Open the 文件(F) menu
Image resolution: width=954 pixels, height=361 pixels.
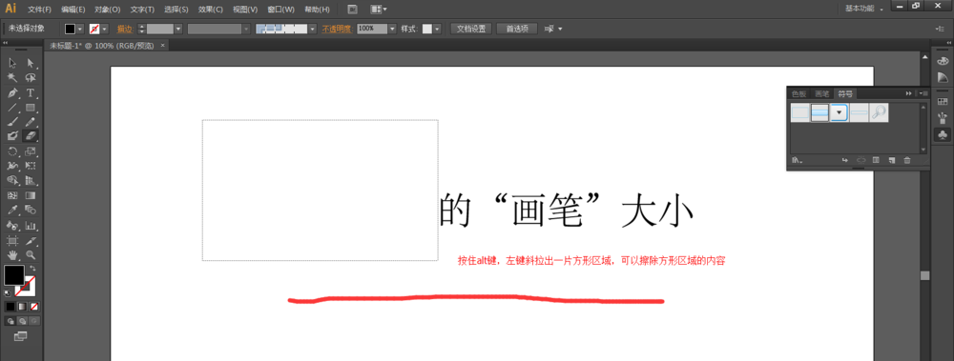[x=39, y=10]
